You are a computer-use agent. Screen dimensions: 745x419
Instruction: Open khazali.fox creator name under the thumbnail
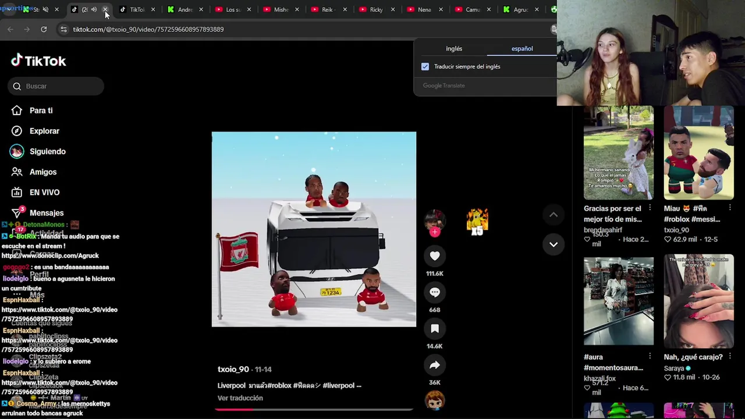click(x=599, y=378)
